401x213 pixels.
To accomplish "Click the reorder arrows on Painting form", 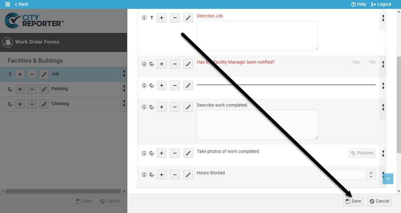I will point(124,89).
